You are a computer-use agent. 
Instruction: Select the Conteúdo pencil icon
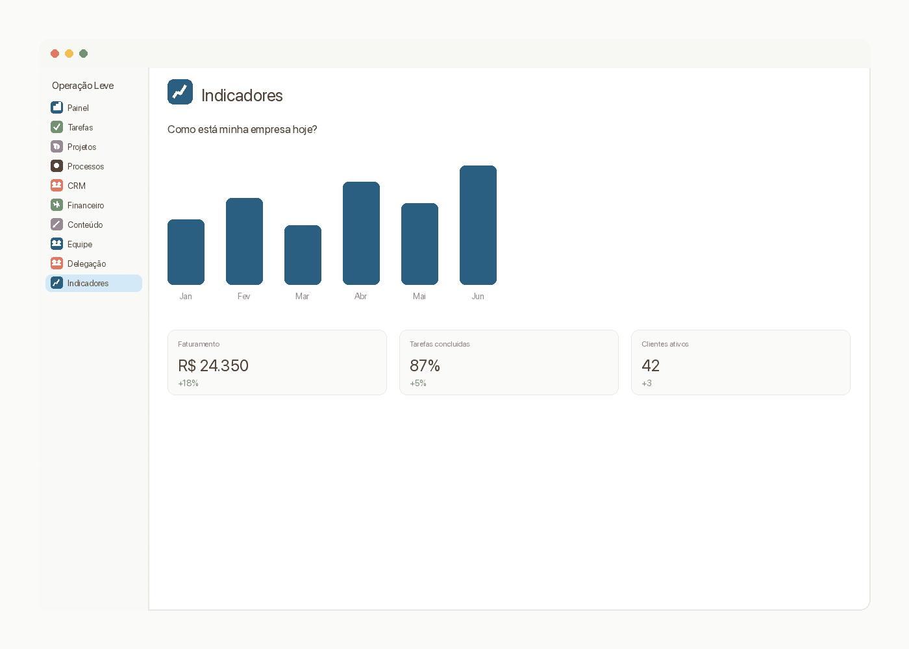tap(57, 225)
